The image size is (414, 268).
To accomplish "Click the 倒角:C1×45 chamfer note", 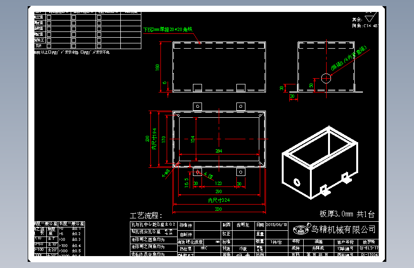I will [x=365, y=26].
